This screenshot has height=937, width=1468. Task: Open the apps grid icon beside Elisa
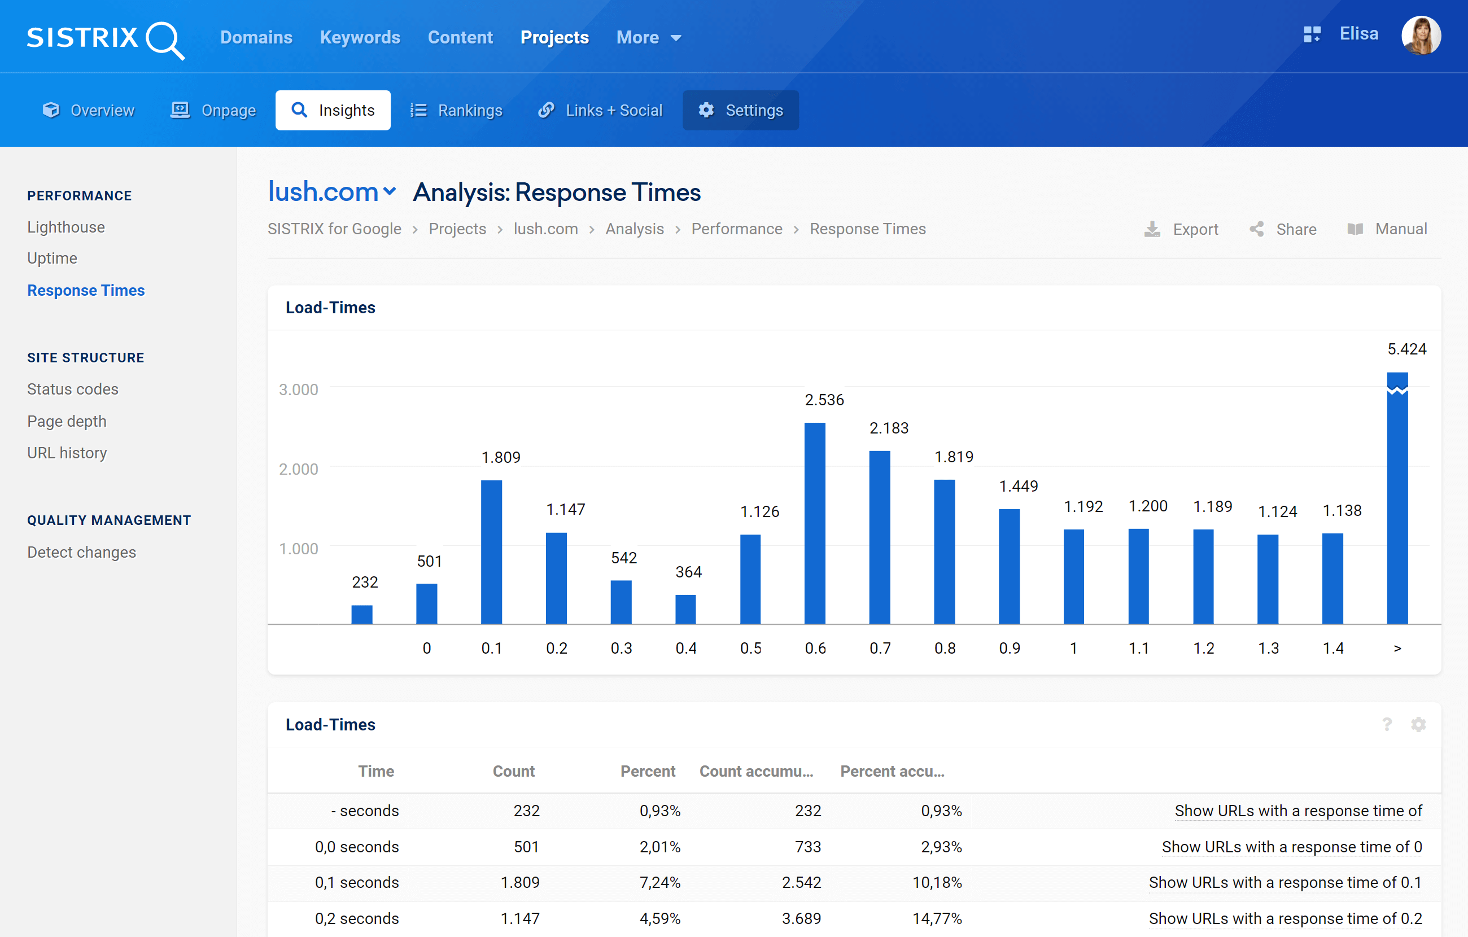click(1312, 34)
